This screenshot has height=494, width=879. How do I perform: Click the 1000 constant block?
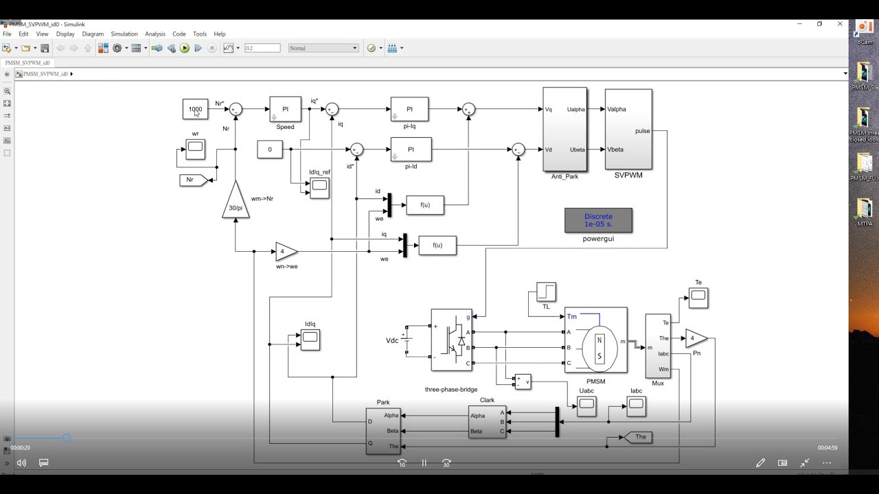(x=195, y=109)
